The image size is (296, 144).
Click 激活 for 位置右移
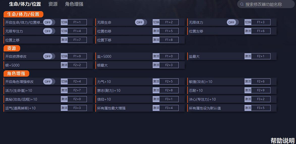tap(156, 31)
